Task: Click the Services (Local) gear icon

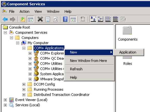Action: [x=11, y=105]
